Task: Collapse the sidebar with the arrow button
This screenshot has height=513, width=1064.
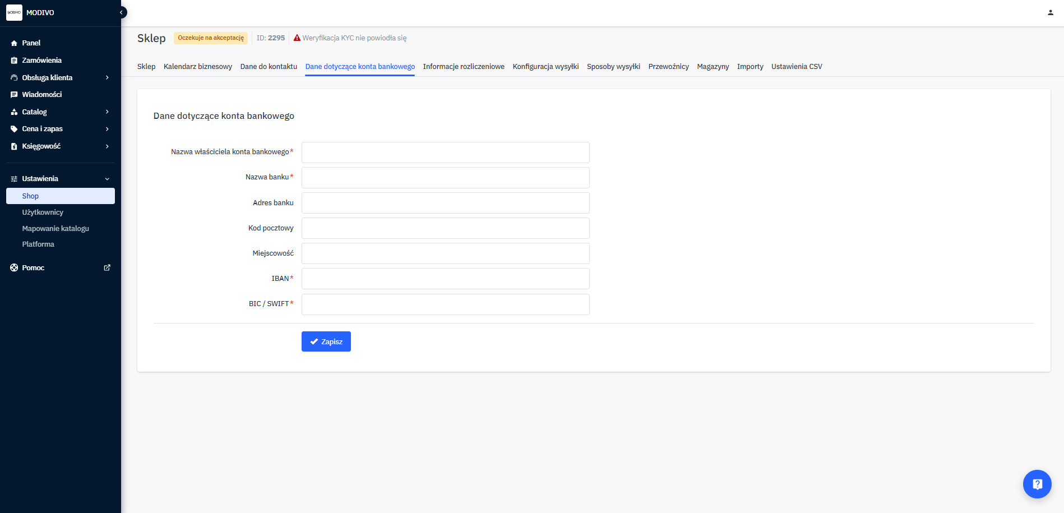Action: tap(121, 12)
